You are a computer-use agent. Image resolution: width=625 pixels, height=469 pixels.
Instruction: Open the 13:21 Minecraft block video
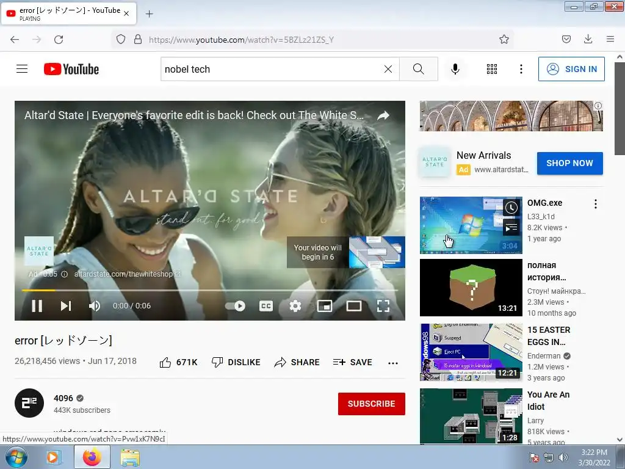coord(471,288)
